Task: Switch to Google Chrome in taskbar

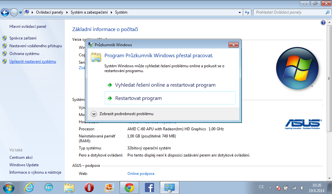Action: point(129,188)
